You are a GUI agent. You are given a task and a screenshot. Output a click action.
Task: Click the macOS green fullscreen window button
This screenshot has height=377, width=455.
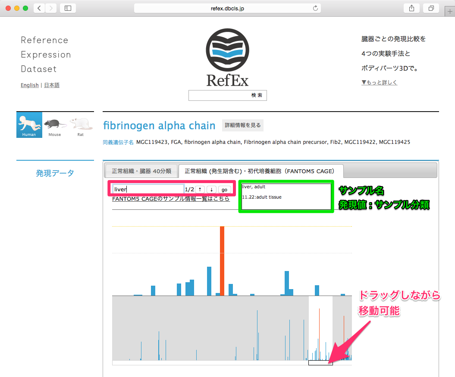[x=25, y=8]
